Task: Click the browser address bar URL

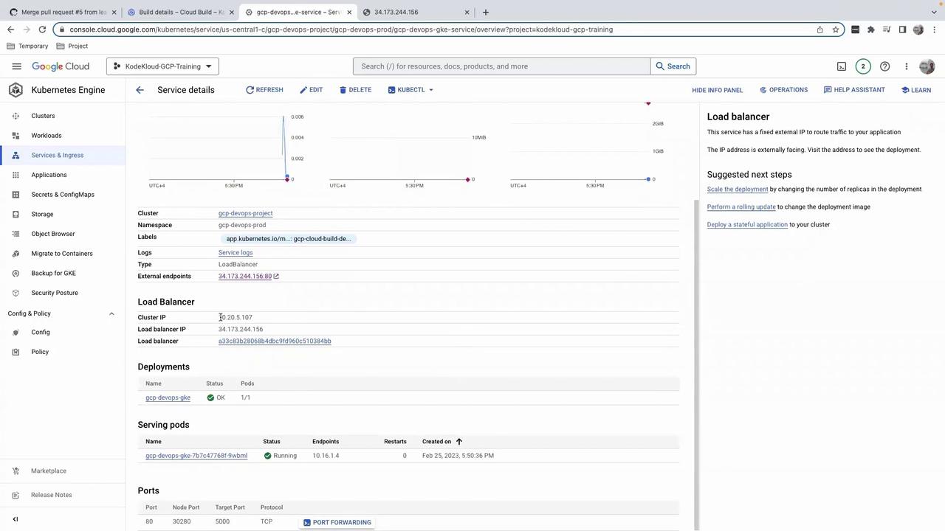Action: 341,29
